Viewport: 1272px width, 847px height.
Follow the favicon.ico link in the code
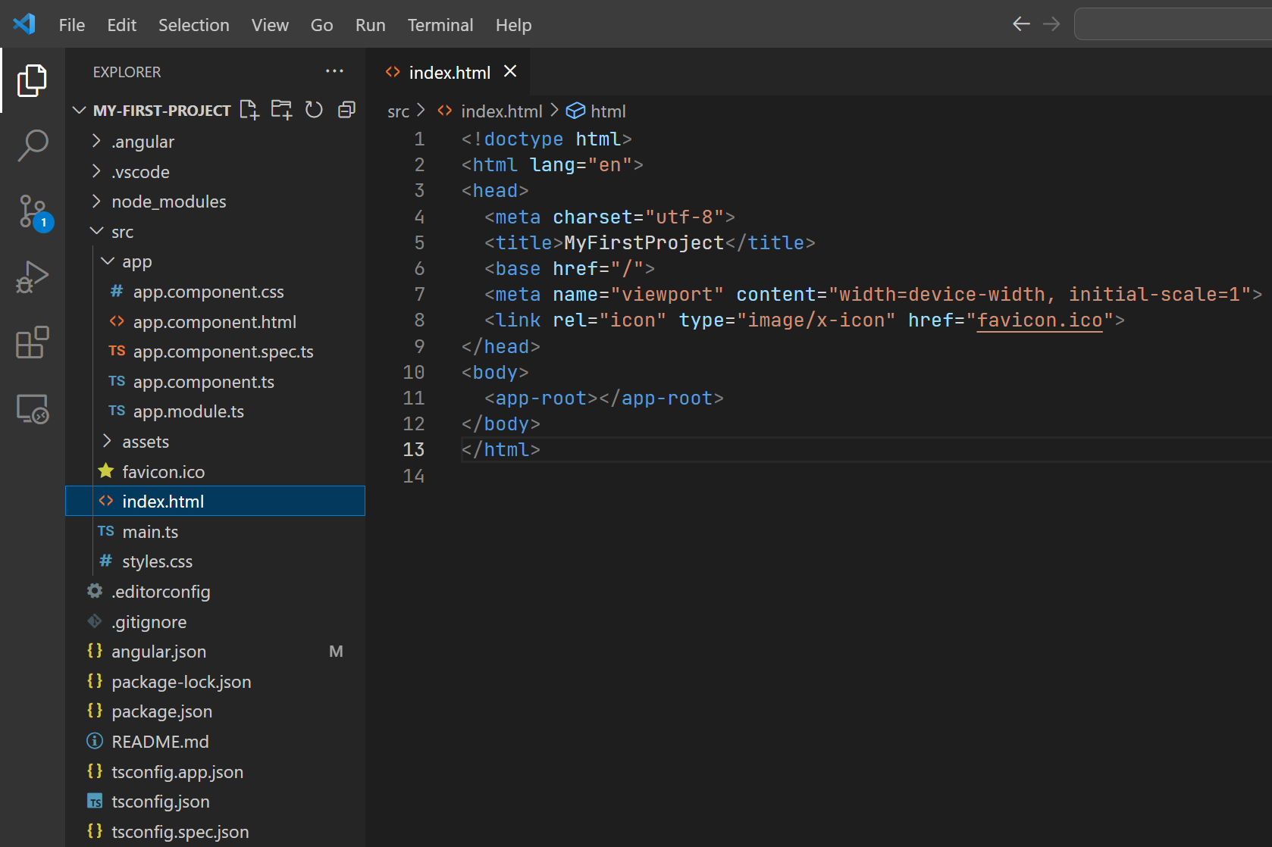1039,320
